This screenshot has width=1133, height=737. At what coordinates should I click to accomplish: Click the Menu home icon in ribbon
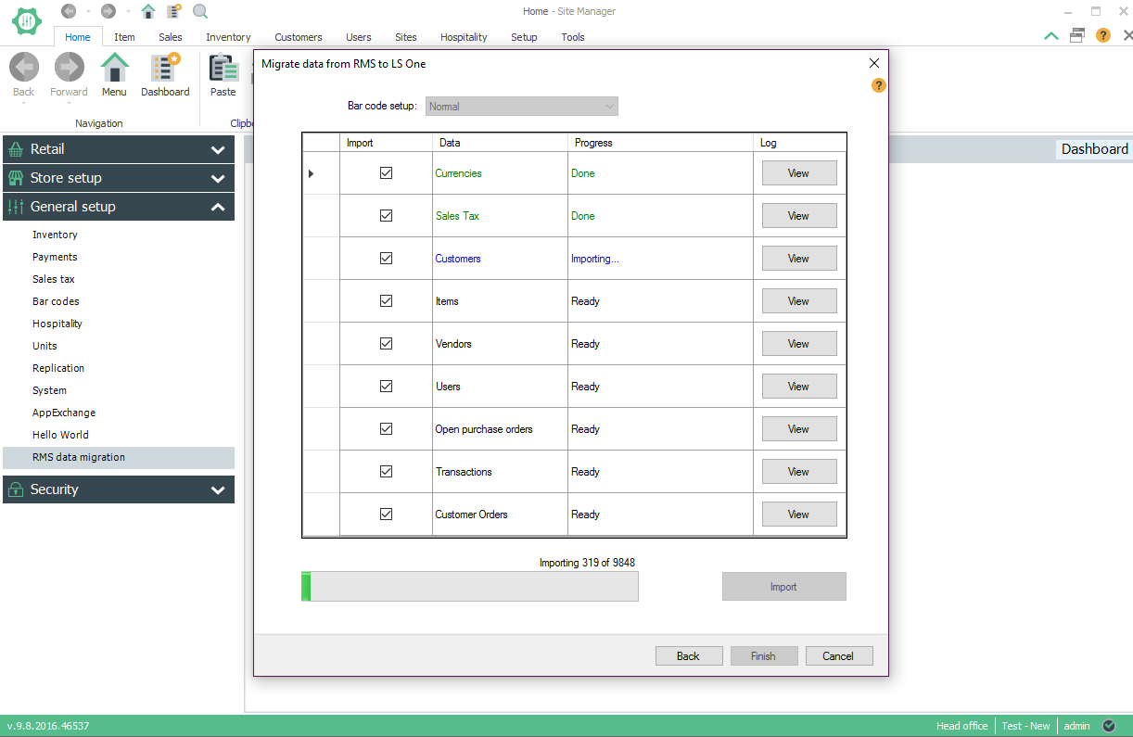pos(114,70)
